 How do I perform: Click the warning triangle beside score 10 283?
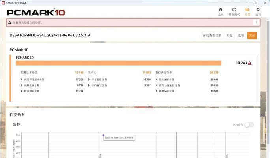point(250,63)
